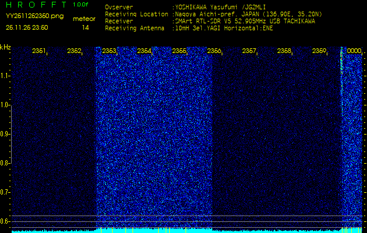Click the 0.9 kHz axis label
This screenshot has width=367, height=233.
tap(5, 134)
